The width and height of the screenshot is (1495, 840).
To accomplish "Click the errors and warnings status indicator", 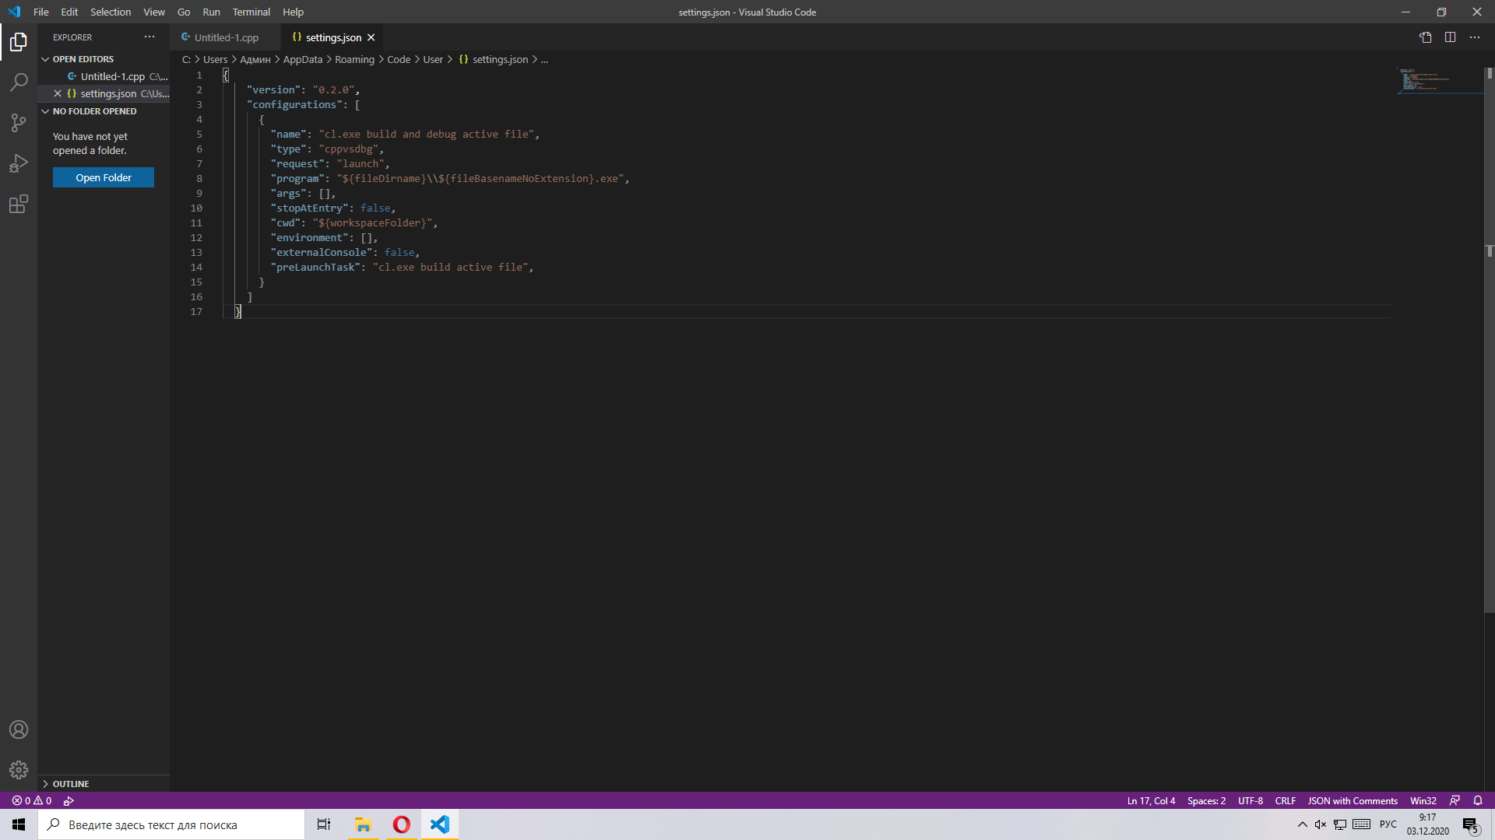I will pyautogui.click(x=32, y=800).
